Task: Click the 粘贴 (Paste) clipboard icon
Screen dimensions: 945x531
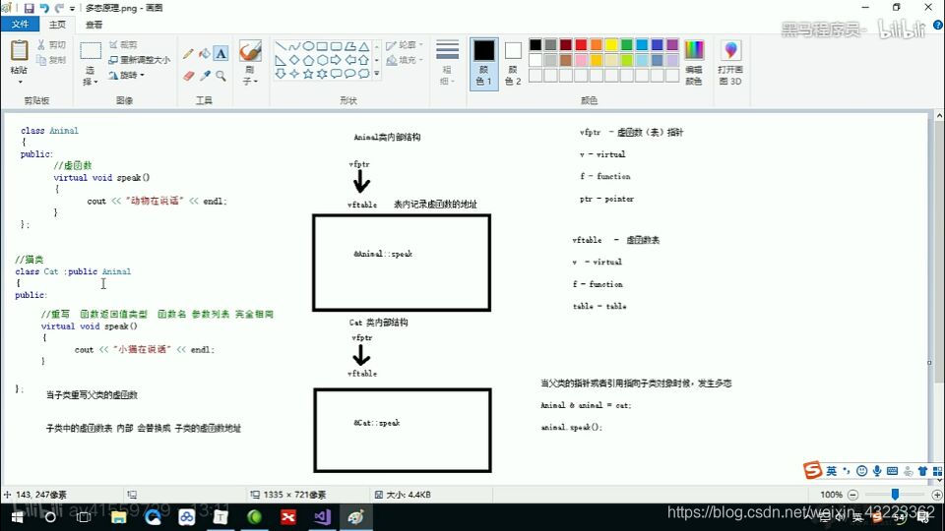Action: pyautogui.click(x=19, y=50)
